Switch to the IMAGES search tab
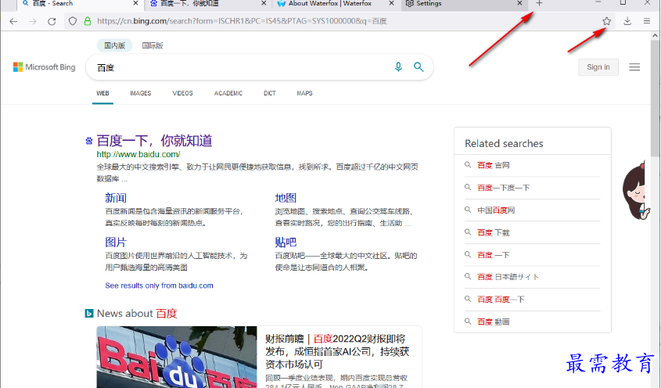Viewport: 661px width, 388px height. 141,93
